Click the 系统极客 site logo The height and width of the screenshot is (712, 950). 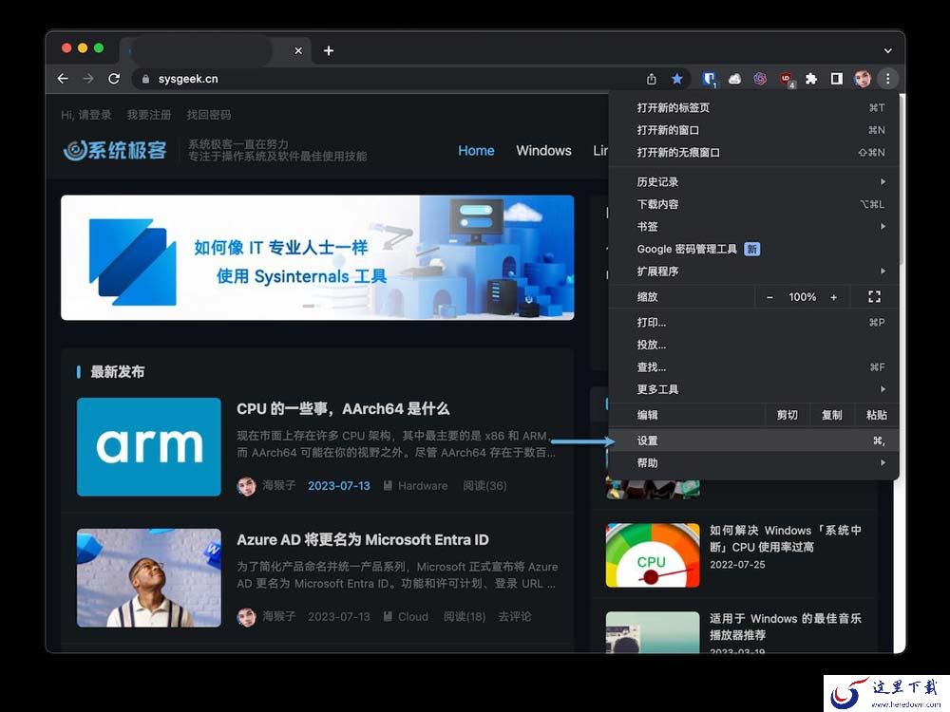115,150
